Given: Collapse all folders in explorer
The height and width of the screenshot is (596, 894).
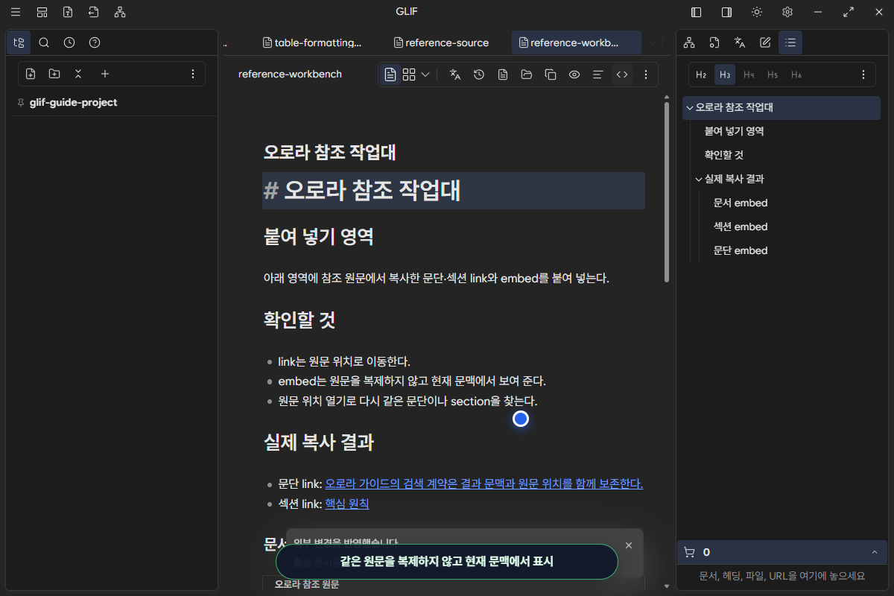Looking at the screenshot, I should point(78,74).
